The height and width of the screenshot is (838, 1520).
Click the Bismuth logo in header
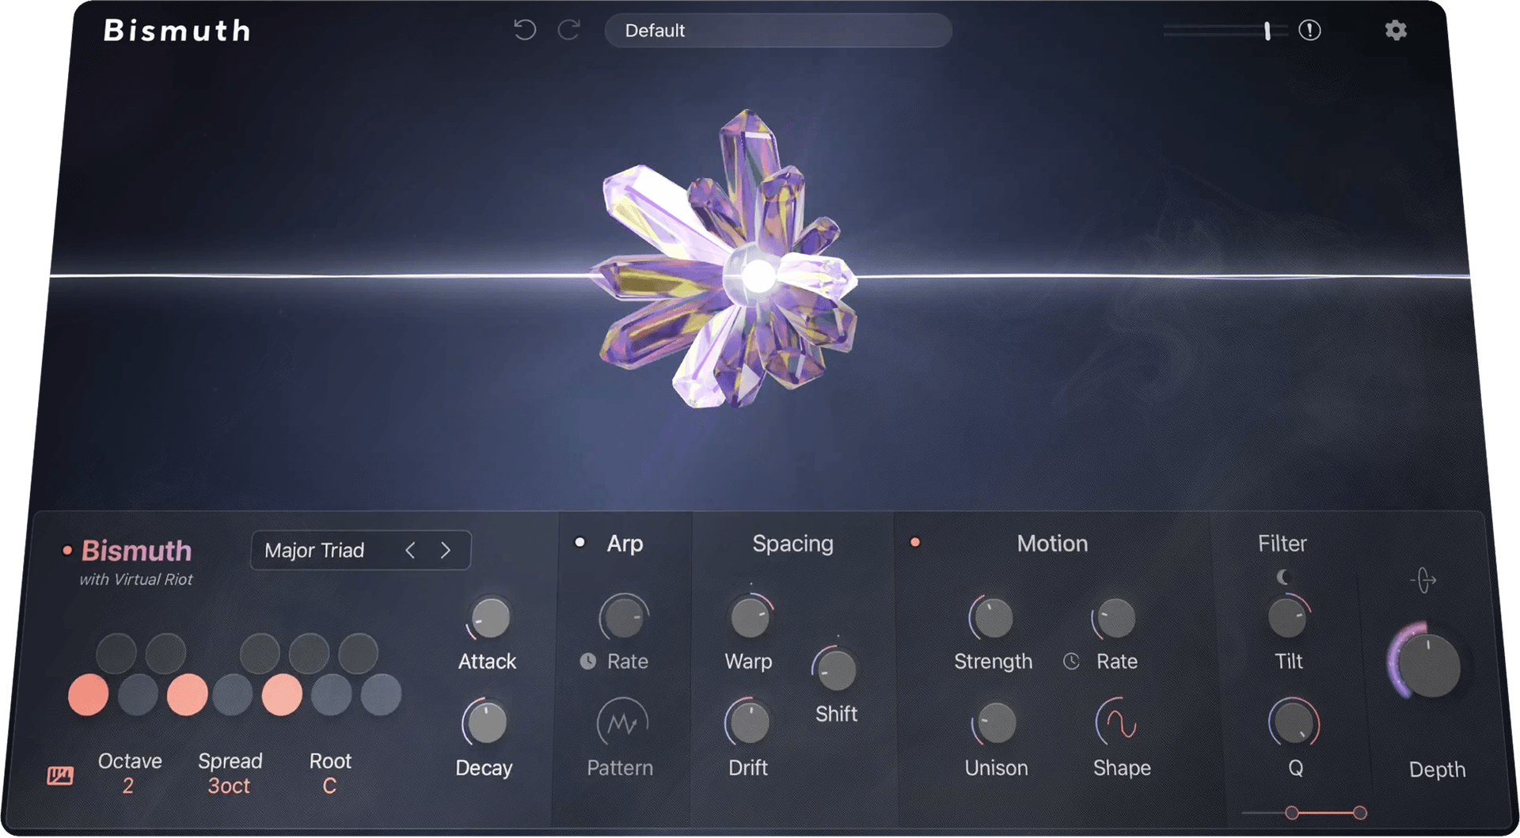click(x=177, y=30)
